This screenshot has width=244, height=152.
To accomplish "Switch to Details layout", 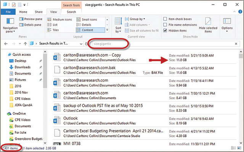I will 84,25.
